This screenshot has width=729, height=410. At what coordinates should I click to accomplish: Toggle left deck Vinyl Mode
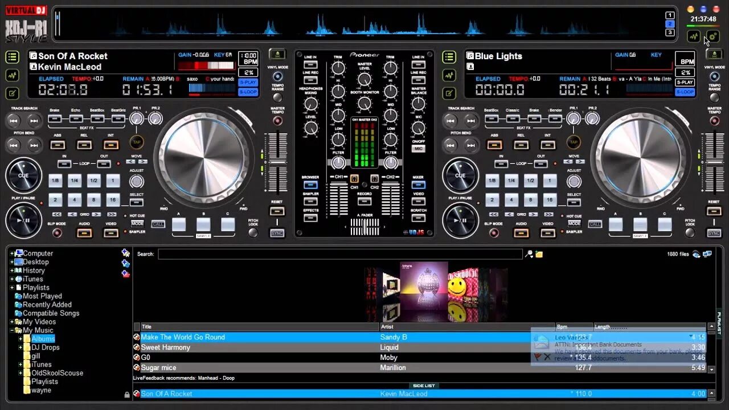point(277,76)
